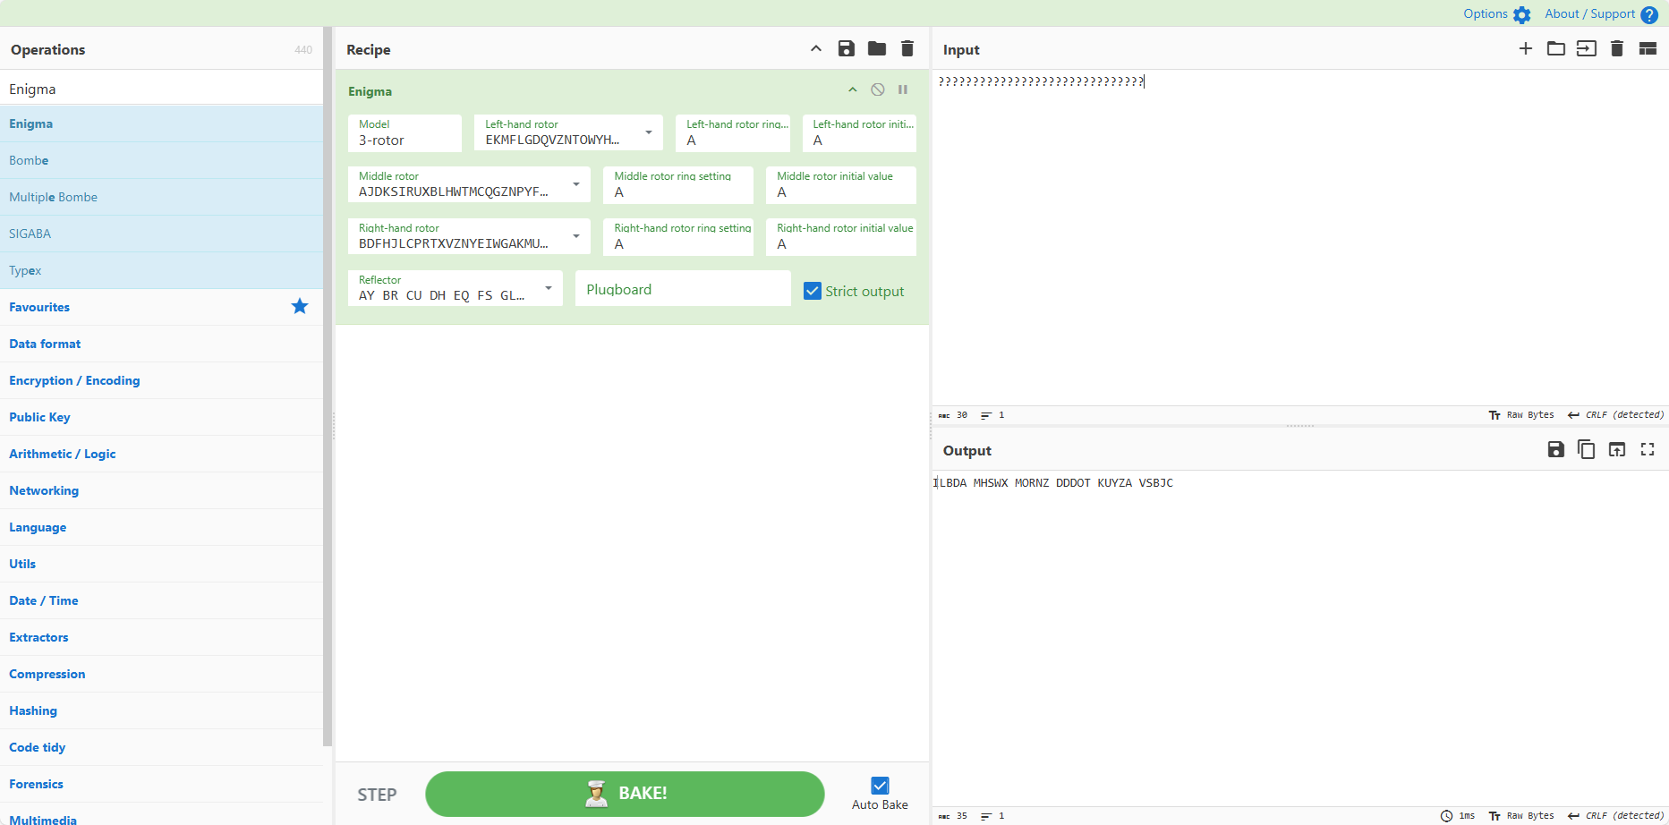Viewport: 1669px width, 825px height.
Task: Save output to file
Action: tap(1555, 450)
